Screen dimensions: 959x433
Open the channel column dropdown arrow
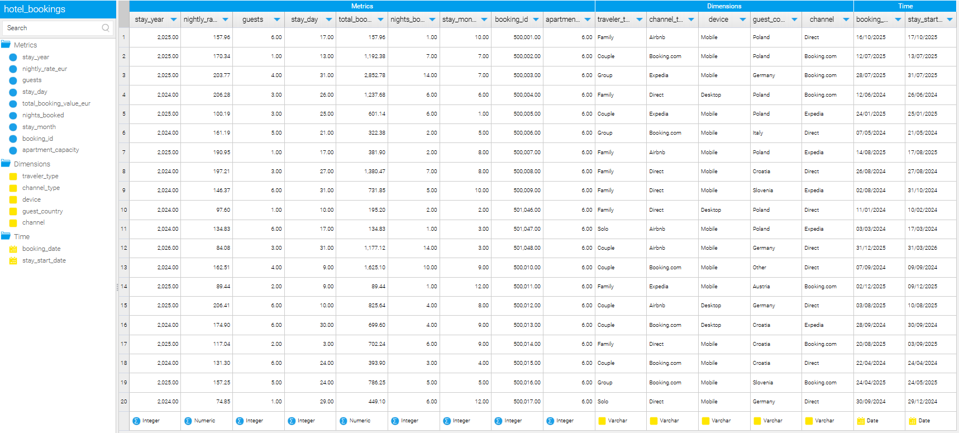tap(846, 20)
